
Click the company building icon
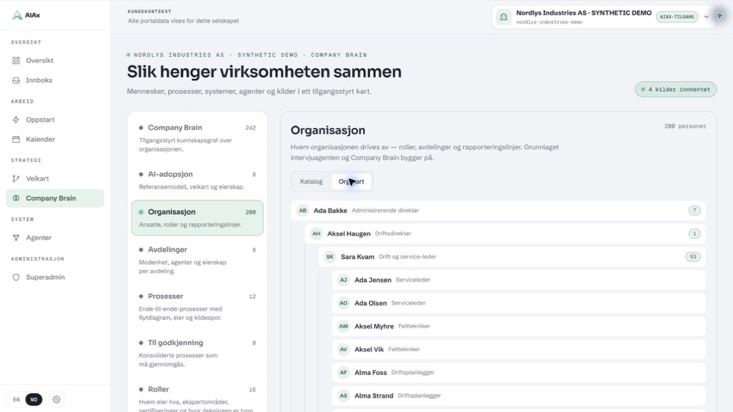[x=504, y=17]
